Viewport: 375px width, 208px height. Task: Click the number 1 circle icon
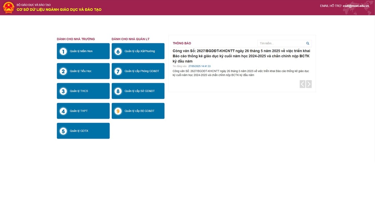coord(63,51)
